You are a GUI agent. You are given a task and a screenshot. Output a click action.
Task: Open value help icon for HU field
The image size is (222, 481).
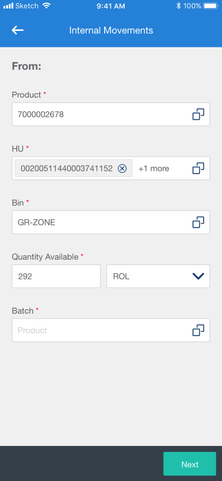point(198,169)
